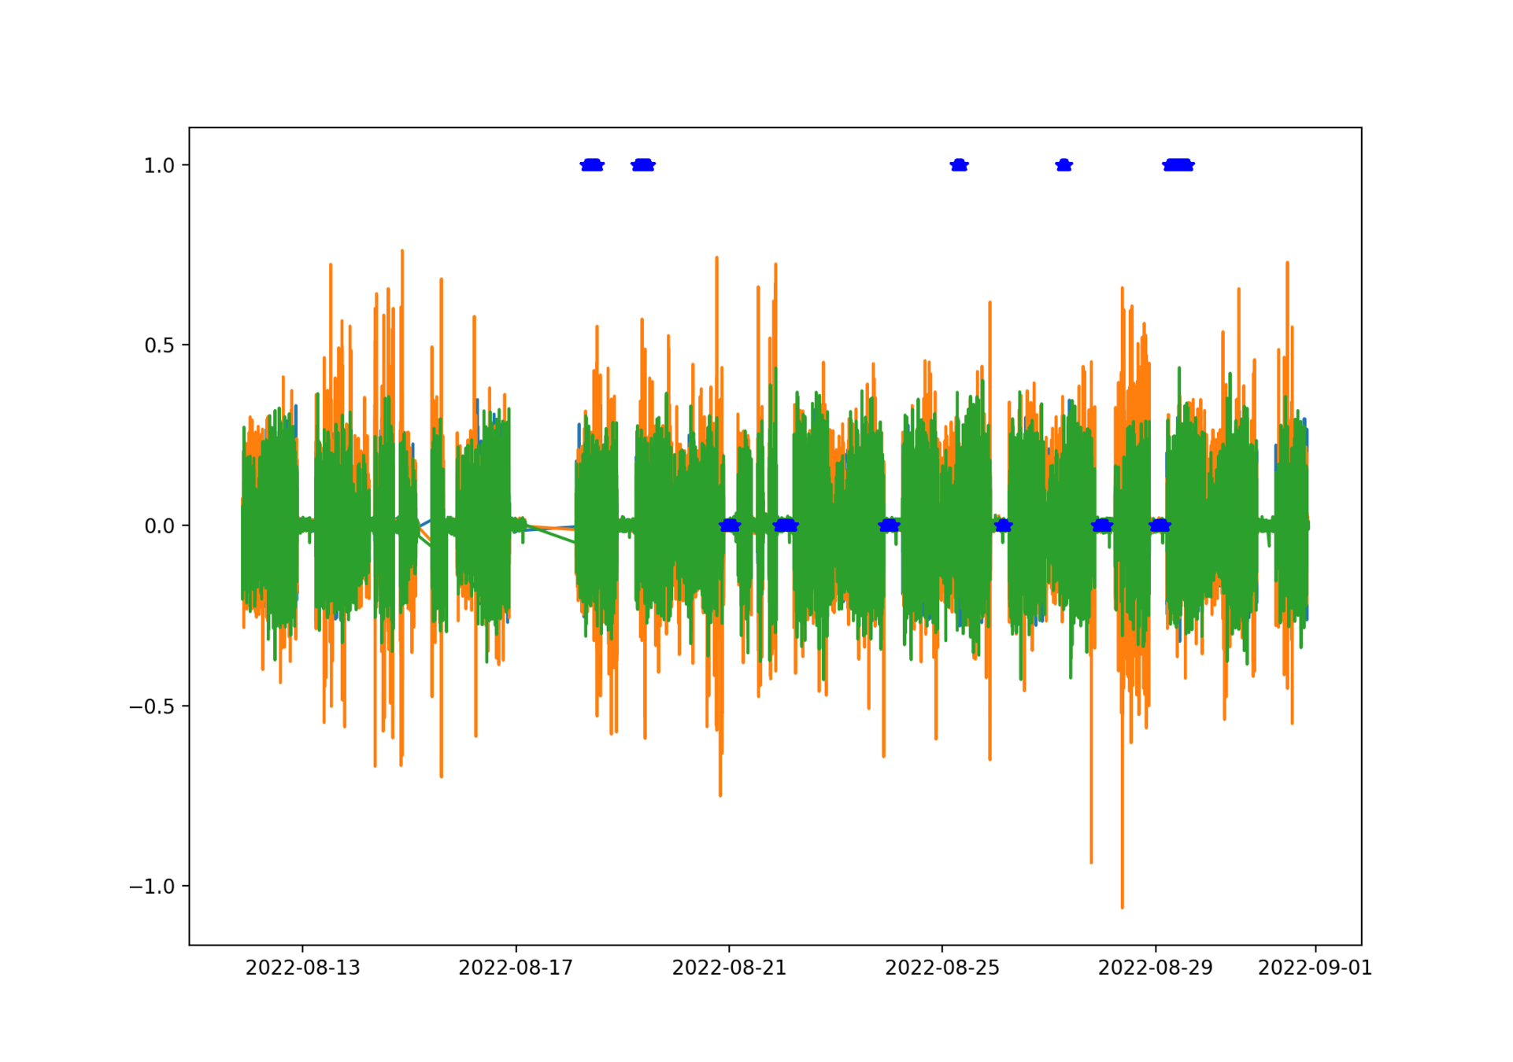Select the blue zero-line marker just after 2022-08-25
This screenshot has width=1513, height=1062.
[x=1002, y=525]
